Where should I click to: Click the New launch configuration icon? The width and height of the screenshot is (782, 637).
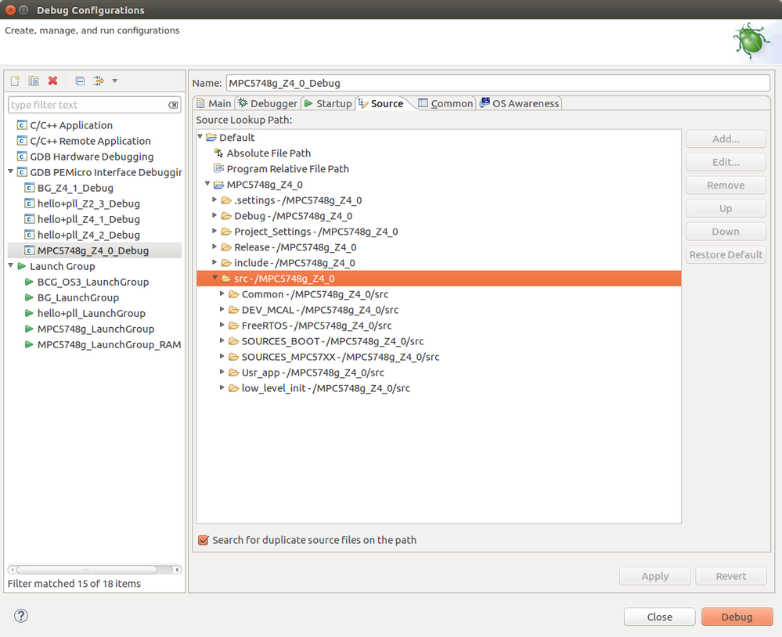(x=15, y=81)
